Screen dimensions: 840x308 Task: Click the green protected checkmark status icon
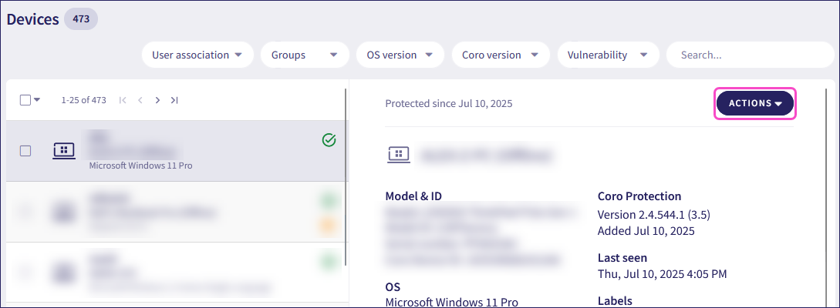329,140
